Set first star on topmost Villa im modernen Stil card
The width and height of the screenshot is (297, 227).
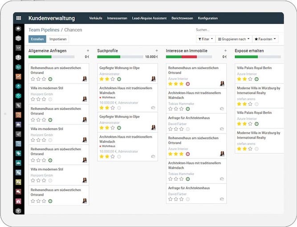(x=33, y=99)
